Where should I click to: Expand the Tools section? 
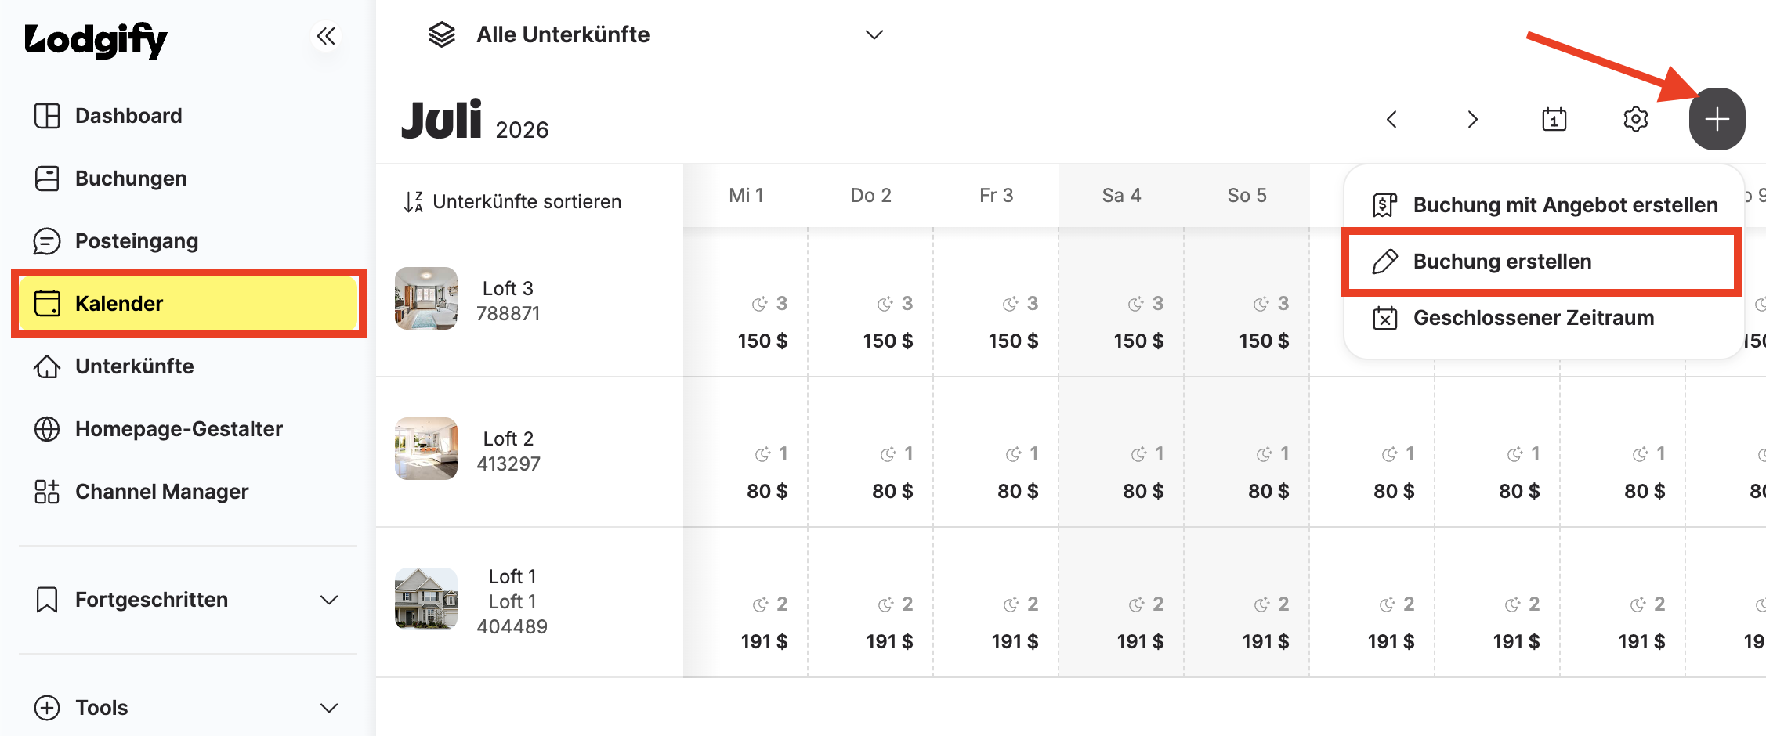click(188, 708)
